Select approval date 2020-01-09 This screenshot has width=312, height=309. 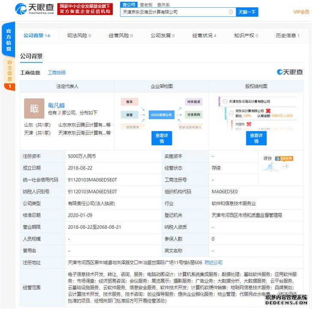[80, 215]
